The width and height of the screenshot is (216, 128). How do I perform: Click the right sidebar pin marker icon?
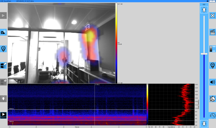212,65
